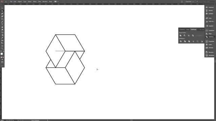Open the arrange documents dropdown beside Help

pos(56,1)
